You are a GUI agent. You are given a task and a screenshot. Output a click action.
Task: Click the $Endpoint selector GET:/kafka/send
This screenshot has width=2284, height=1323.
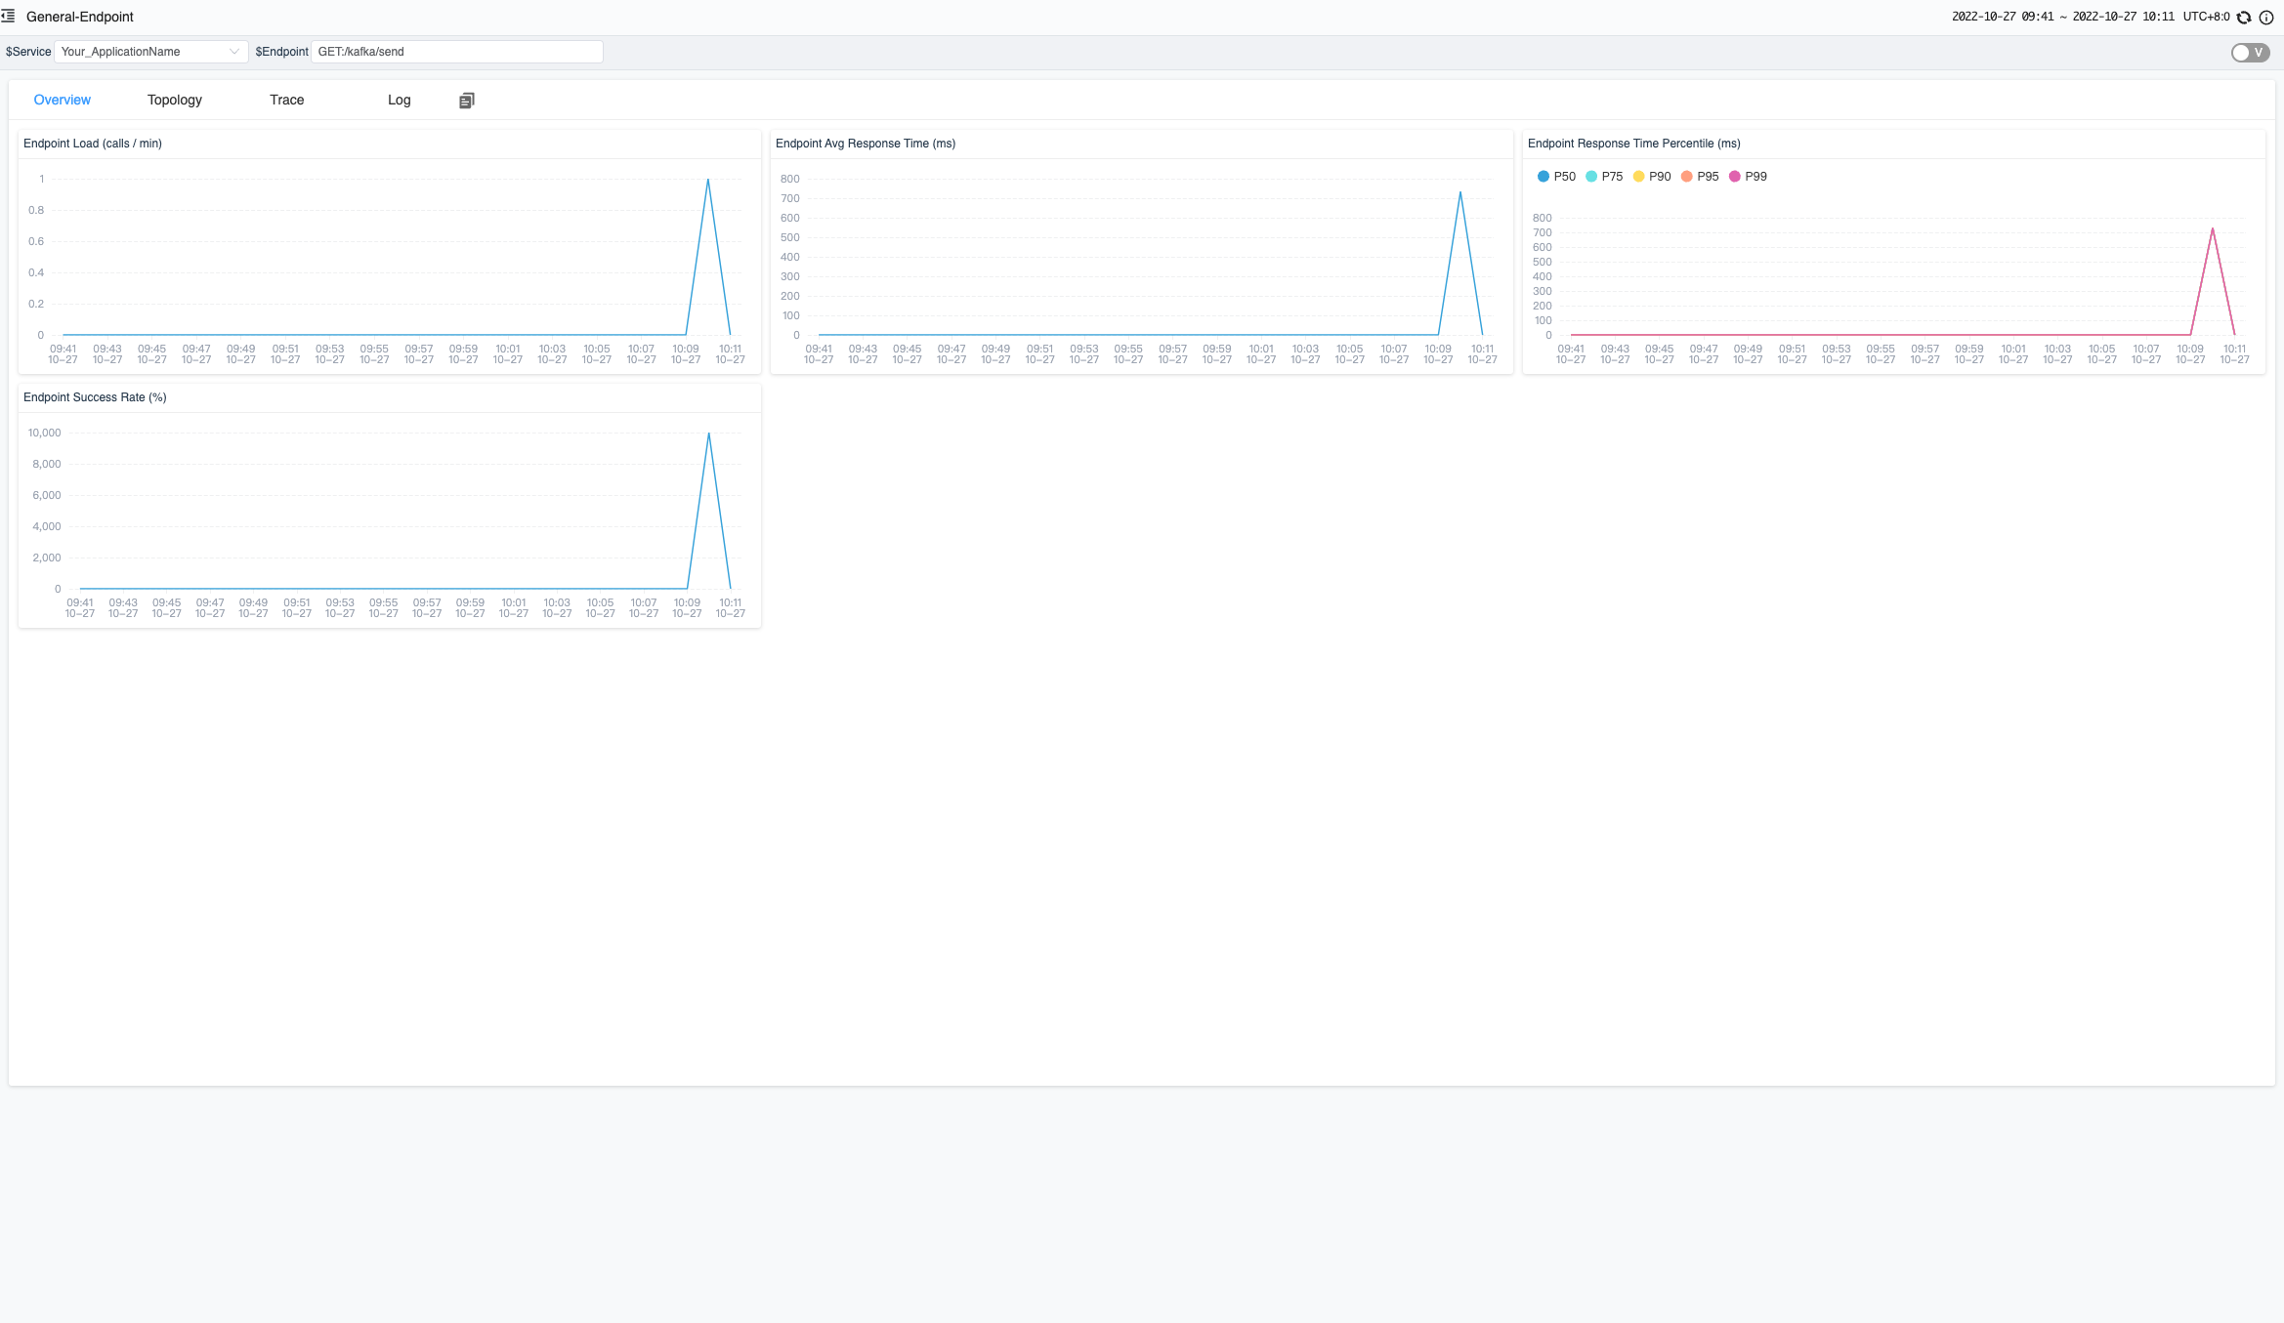click(x=457, y=52)
